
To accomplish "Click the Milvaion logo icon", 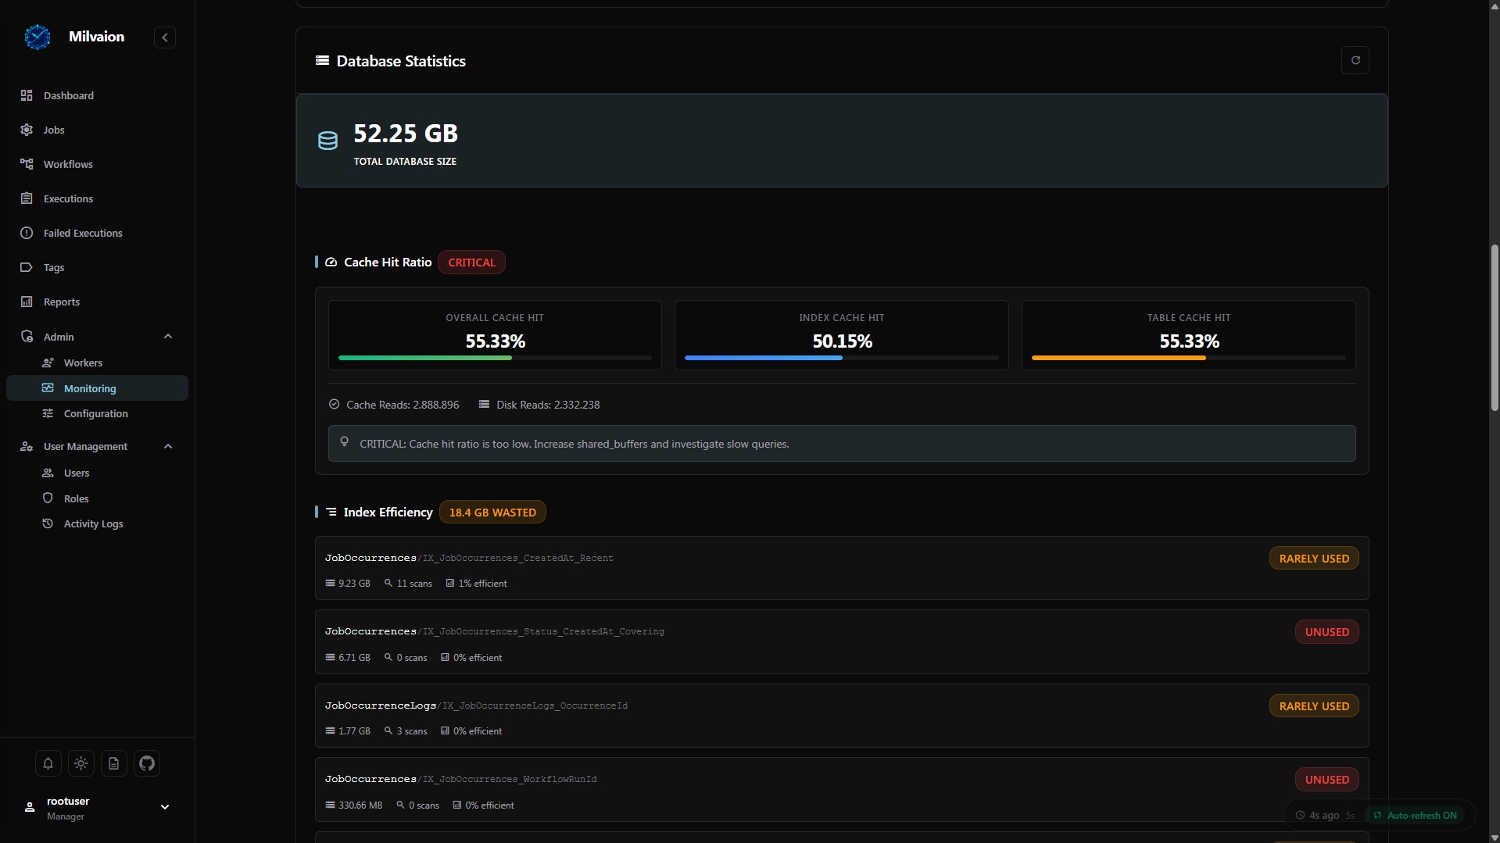I will pyautogui.click(x=37, y=37).
